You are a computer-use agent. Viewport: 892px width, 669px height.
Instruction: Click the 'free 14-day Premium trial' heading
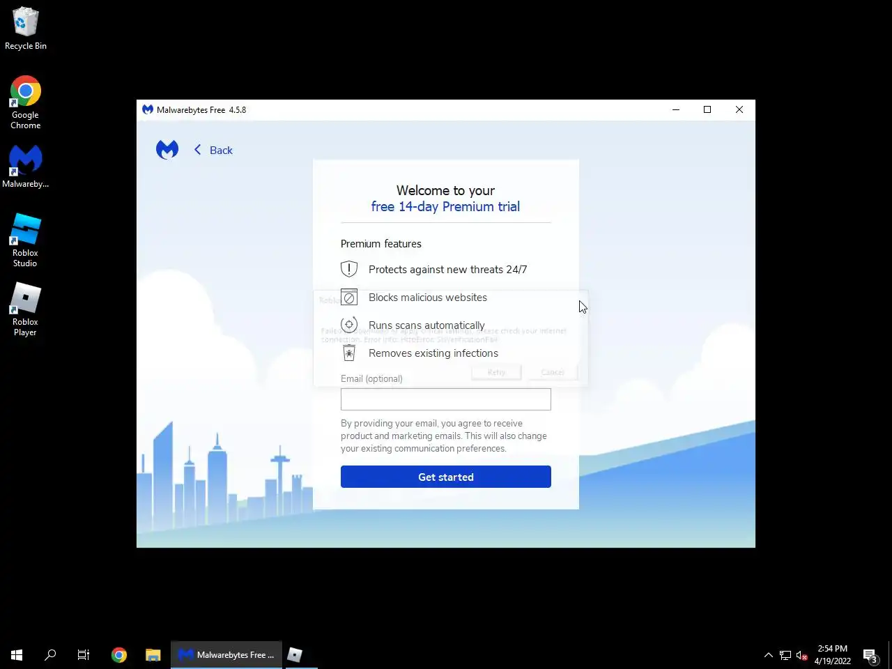pyautogui.click(x=445, y=206)
